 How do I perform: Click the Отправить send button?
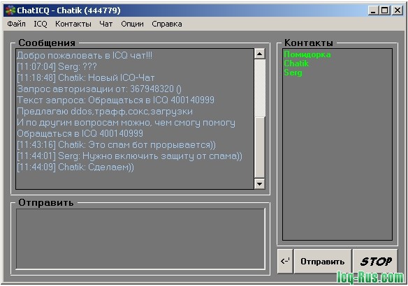(322, 262)
